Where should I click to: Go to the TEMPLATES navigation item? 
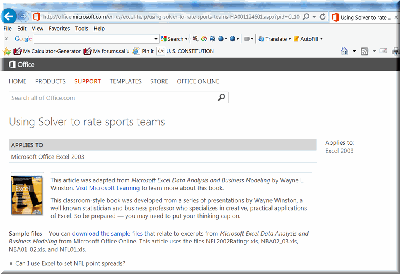(x=126, y=81)
